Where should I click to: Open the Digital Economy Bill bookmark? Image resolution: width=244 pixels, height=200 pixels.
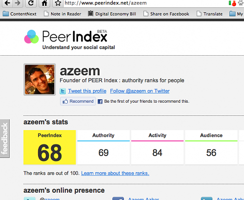112,14
